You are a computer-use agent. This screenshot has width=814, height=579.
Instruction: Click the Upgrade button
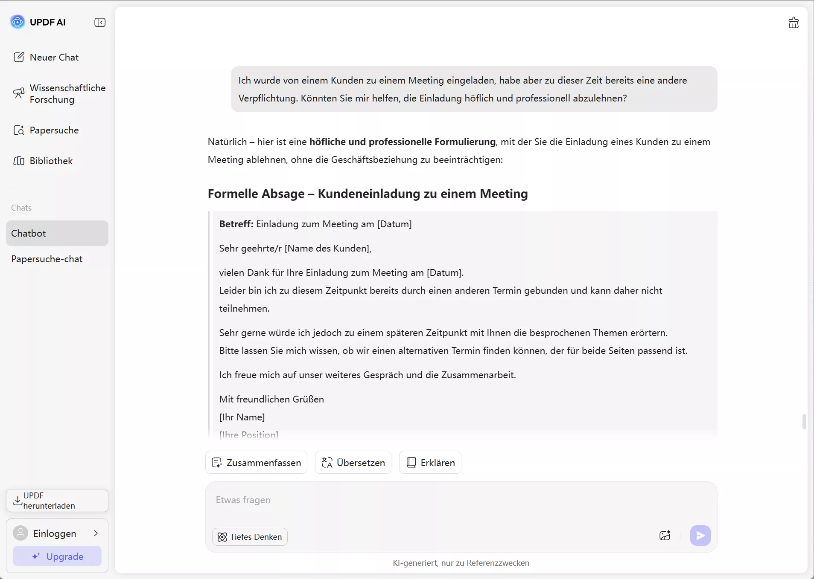(57, 556)
